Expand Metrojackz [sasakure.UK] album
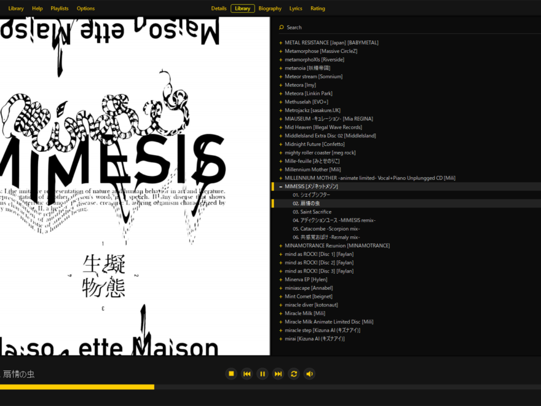The width and height of the screenshot is (541, 406). point(281,111)
